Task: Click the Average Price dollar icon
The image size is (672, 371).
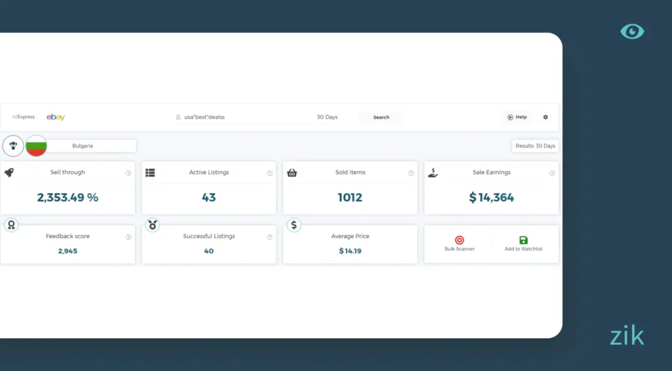Action: pos(294,225)
